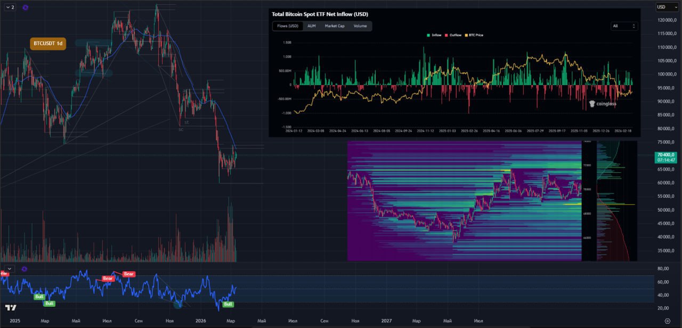Click the teal circle marker on RSI
This screenshot has width=682, height=328.
(x=178, y=304)
